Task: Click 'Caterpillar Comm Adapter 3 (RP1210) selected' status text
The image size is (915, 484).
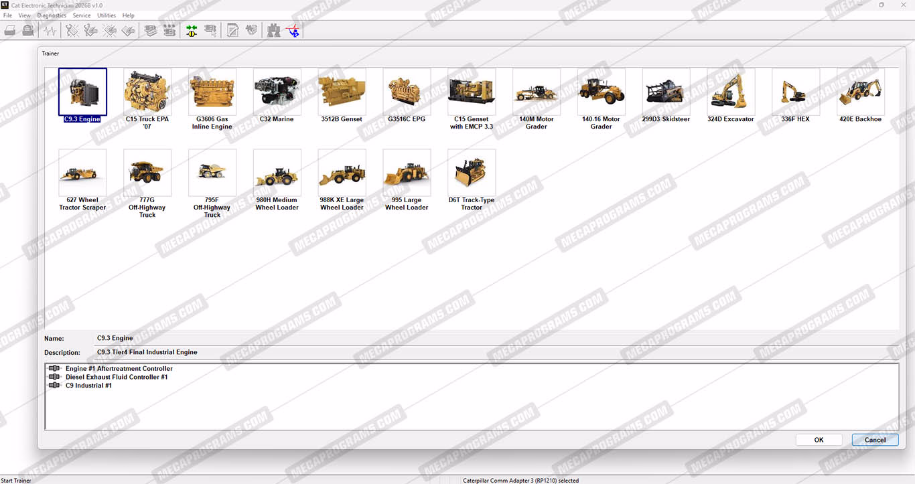Action: point(520,480)
